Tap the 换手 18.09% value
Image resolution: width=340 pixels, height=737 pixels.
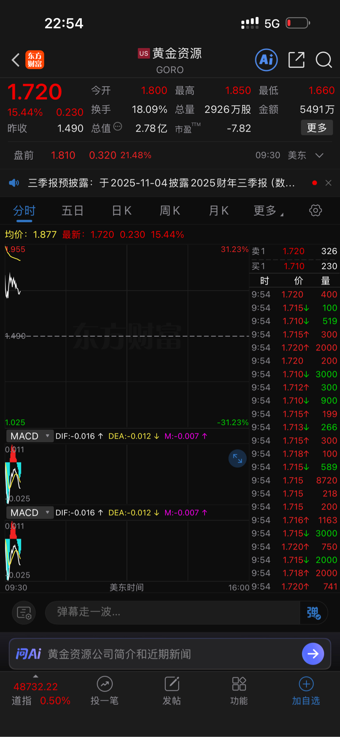click(x=150, y=109)
